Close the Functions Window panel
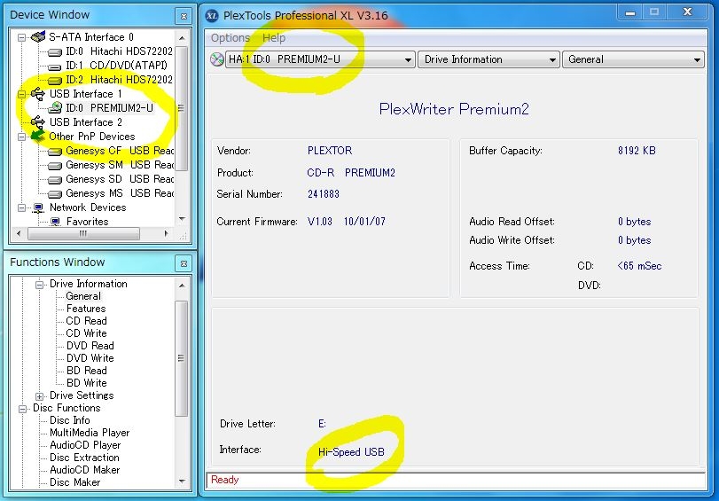 tap(184, 264)
